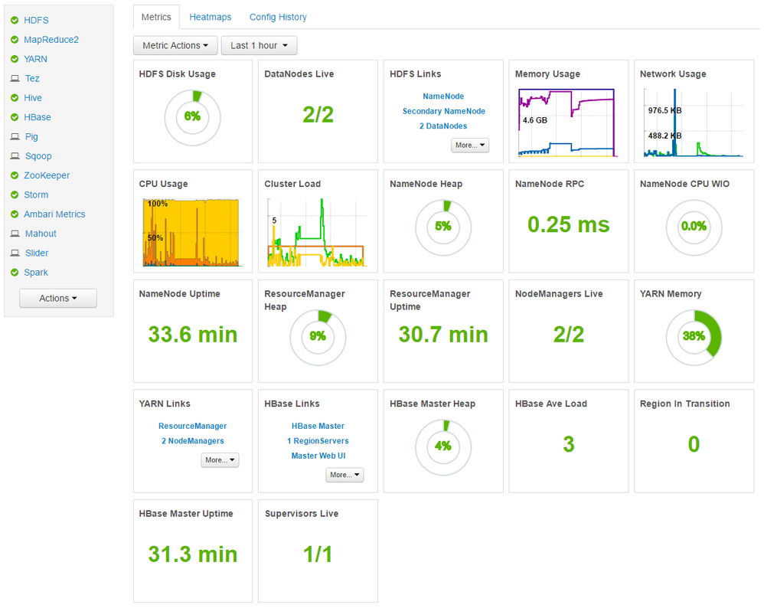Viewport: 764px width, 608px height.
Task: Open the HBase Master link
Action: (x=318, y=427)
